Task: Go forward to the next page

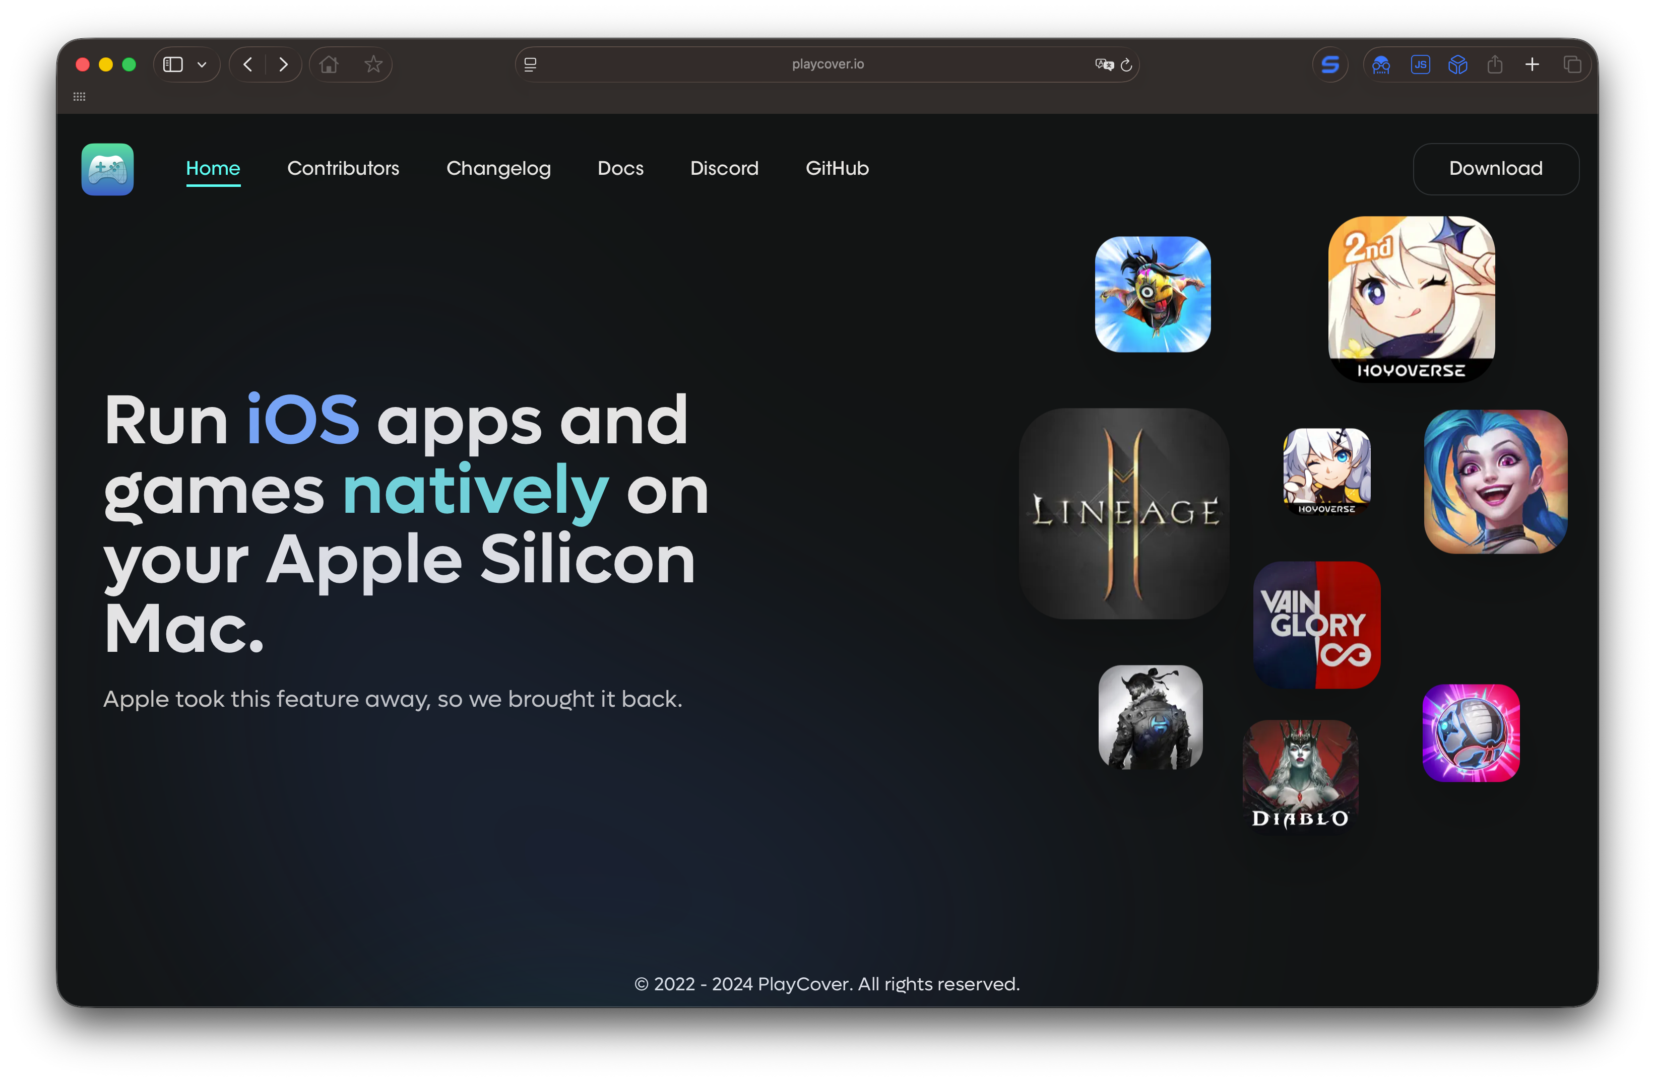Action: pos(283,64)
